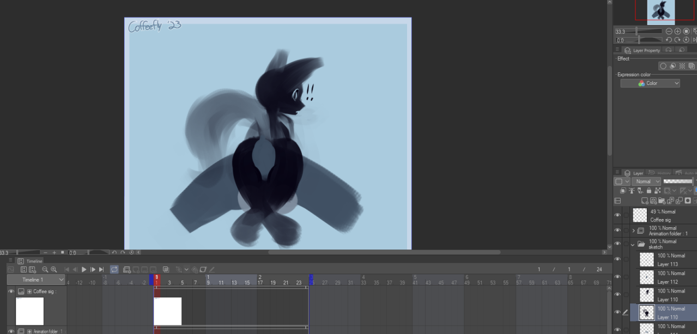Open the Expression color dropdown
The height and width of the screenshot is (334, 697).
pos(650,83)
